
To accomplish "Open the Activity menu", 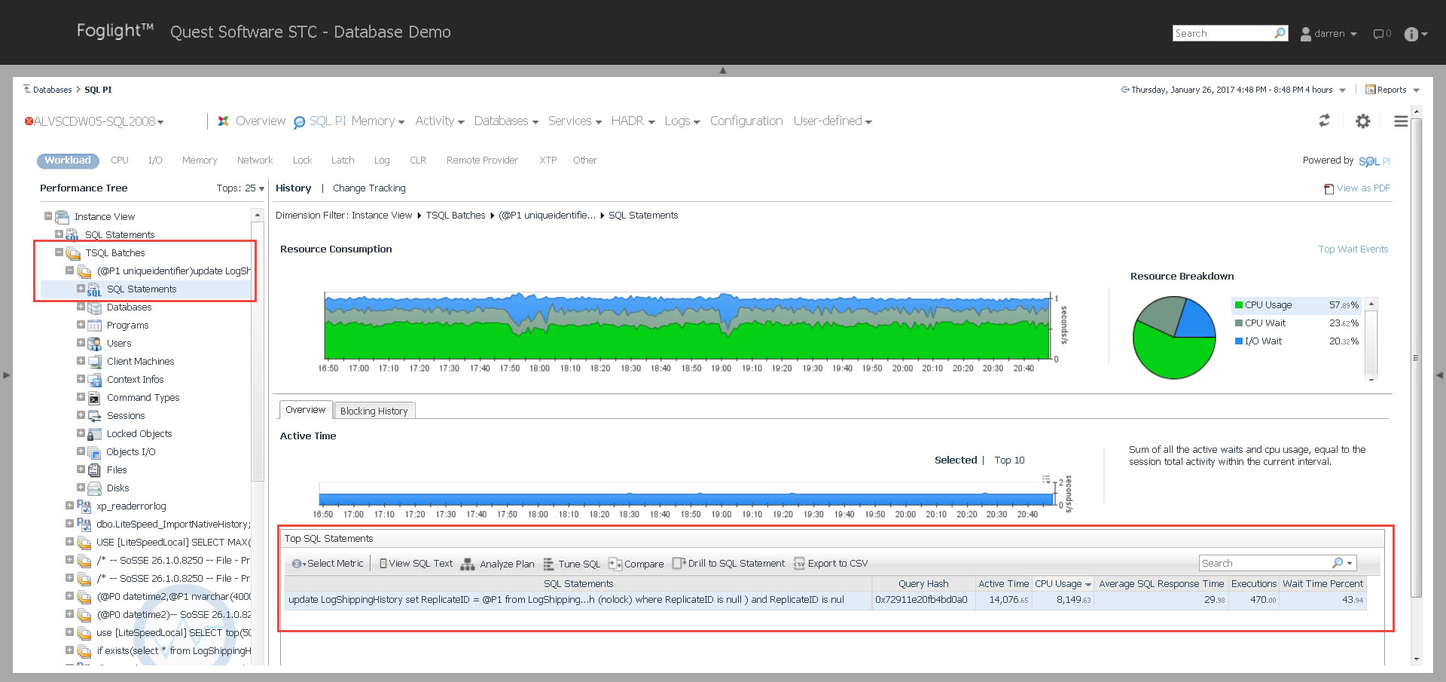I will (440, 121).
